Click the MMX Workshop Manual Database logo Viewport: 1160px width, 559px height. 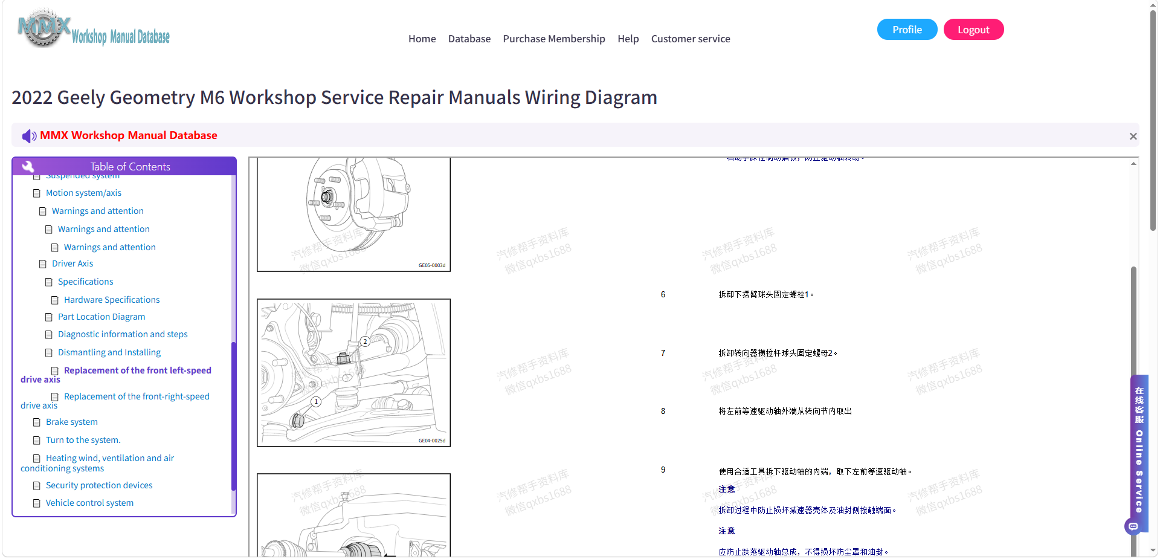[x=94, y=29]
